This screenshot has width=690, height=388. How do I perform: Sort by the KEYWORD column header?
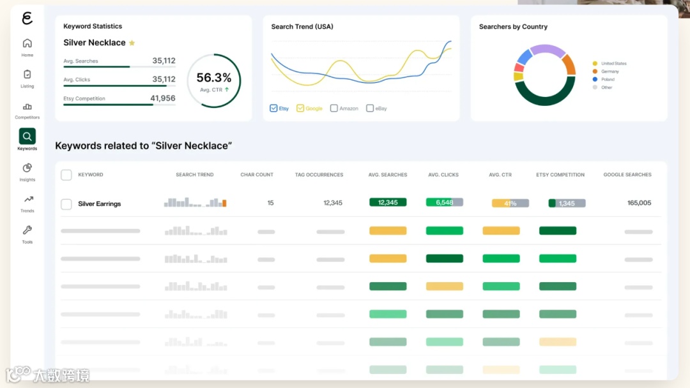click(91, 175)
